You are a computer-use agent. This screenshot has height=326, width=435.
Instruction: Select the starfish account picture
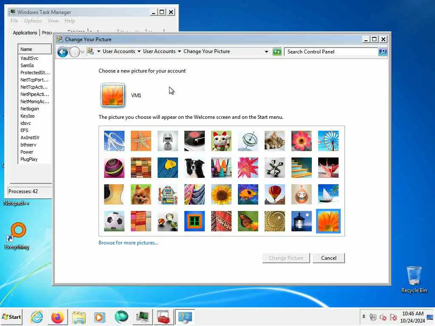pyautogui.click(x=141, y=141)
